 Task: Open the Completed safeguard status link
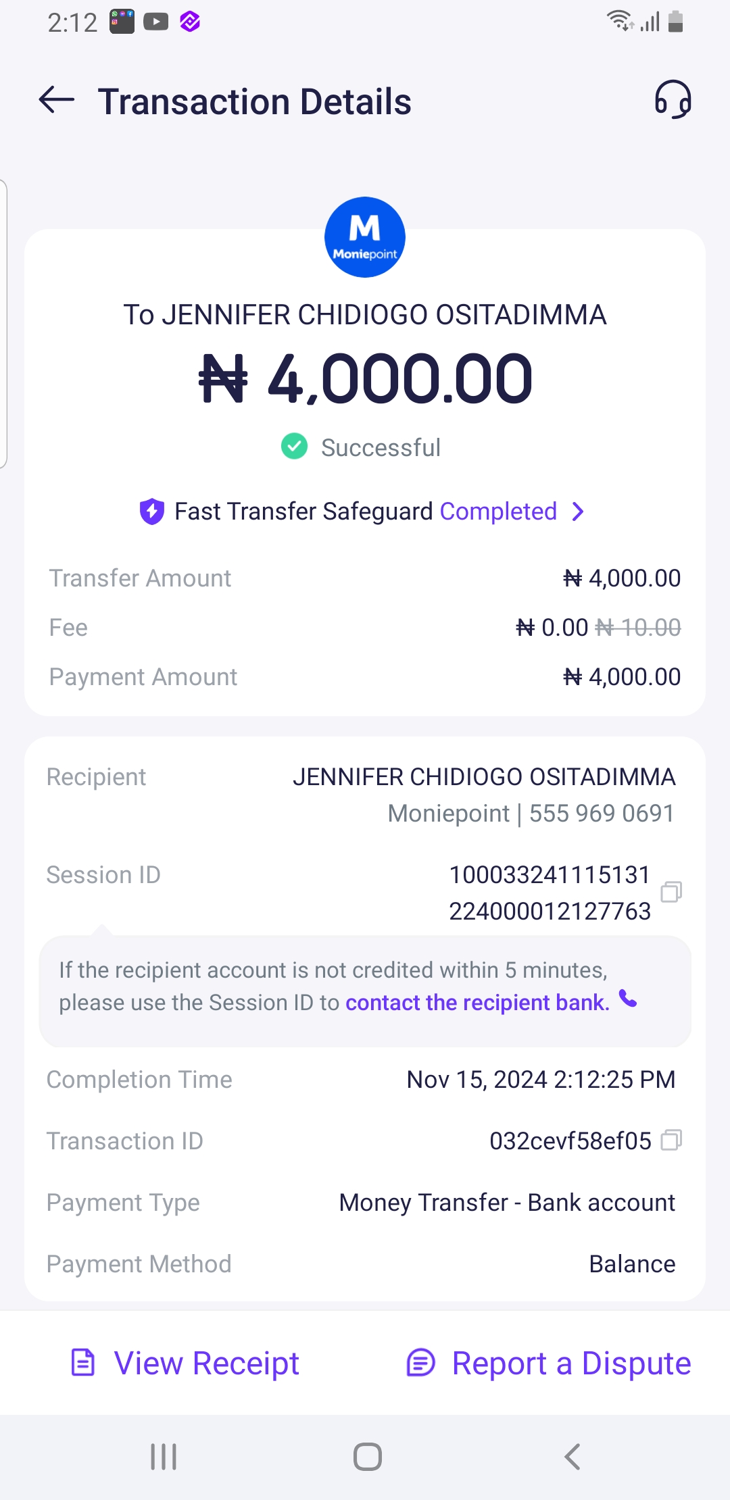498,511
